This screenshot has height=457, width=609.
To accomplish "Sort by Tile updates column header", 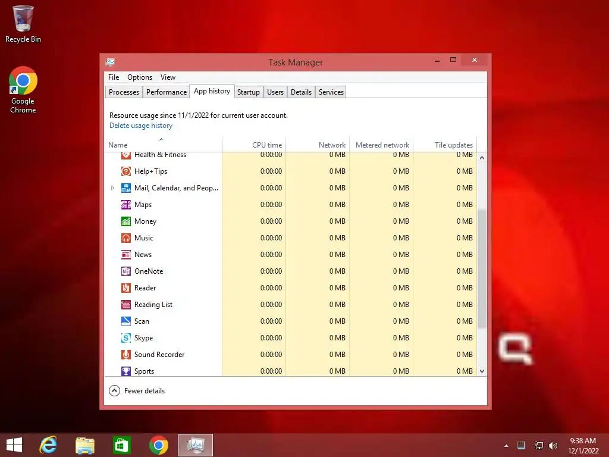I will pos(445,144).
